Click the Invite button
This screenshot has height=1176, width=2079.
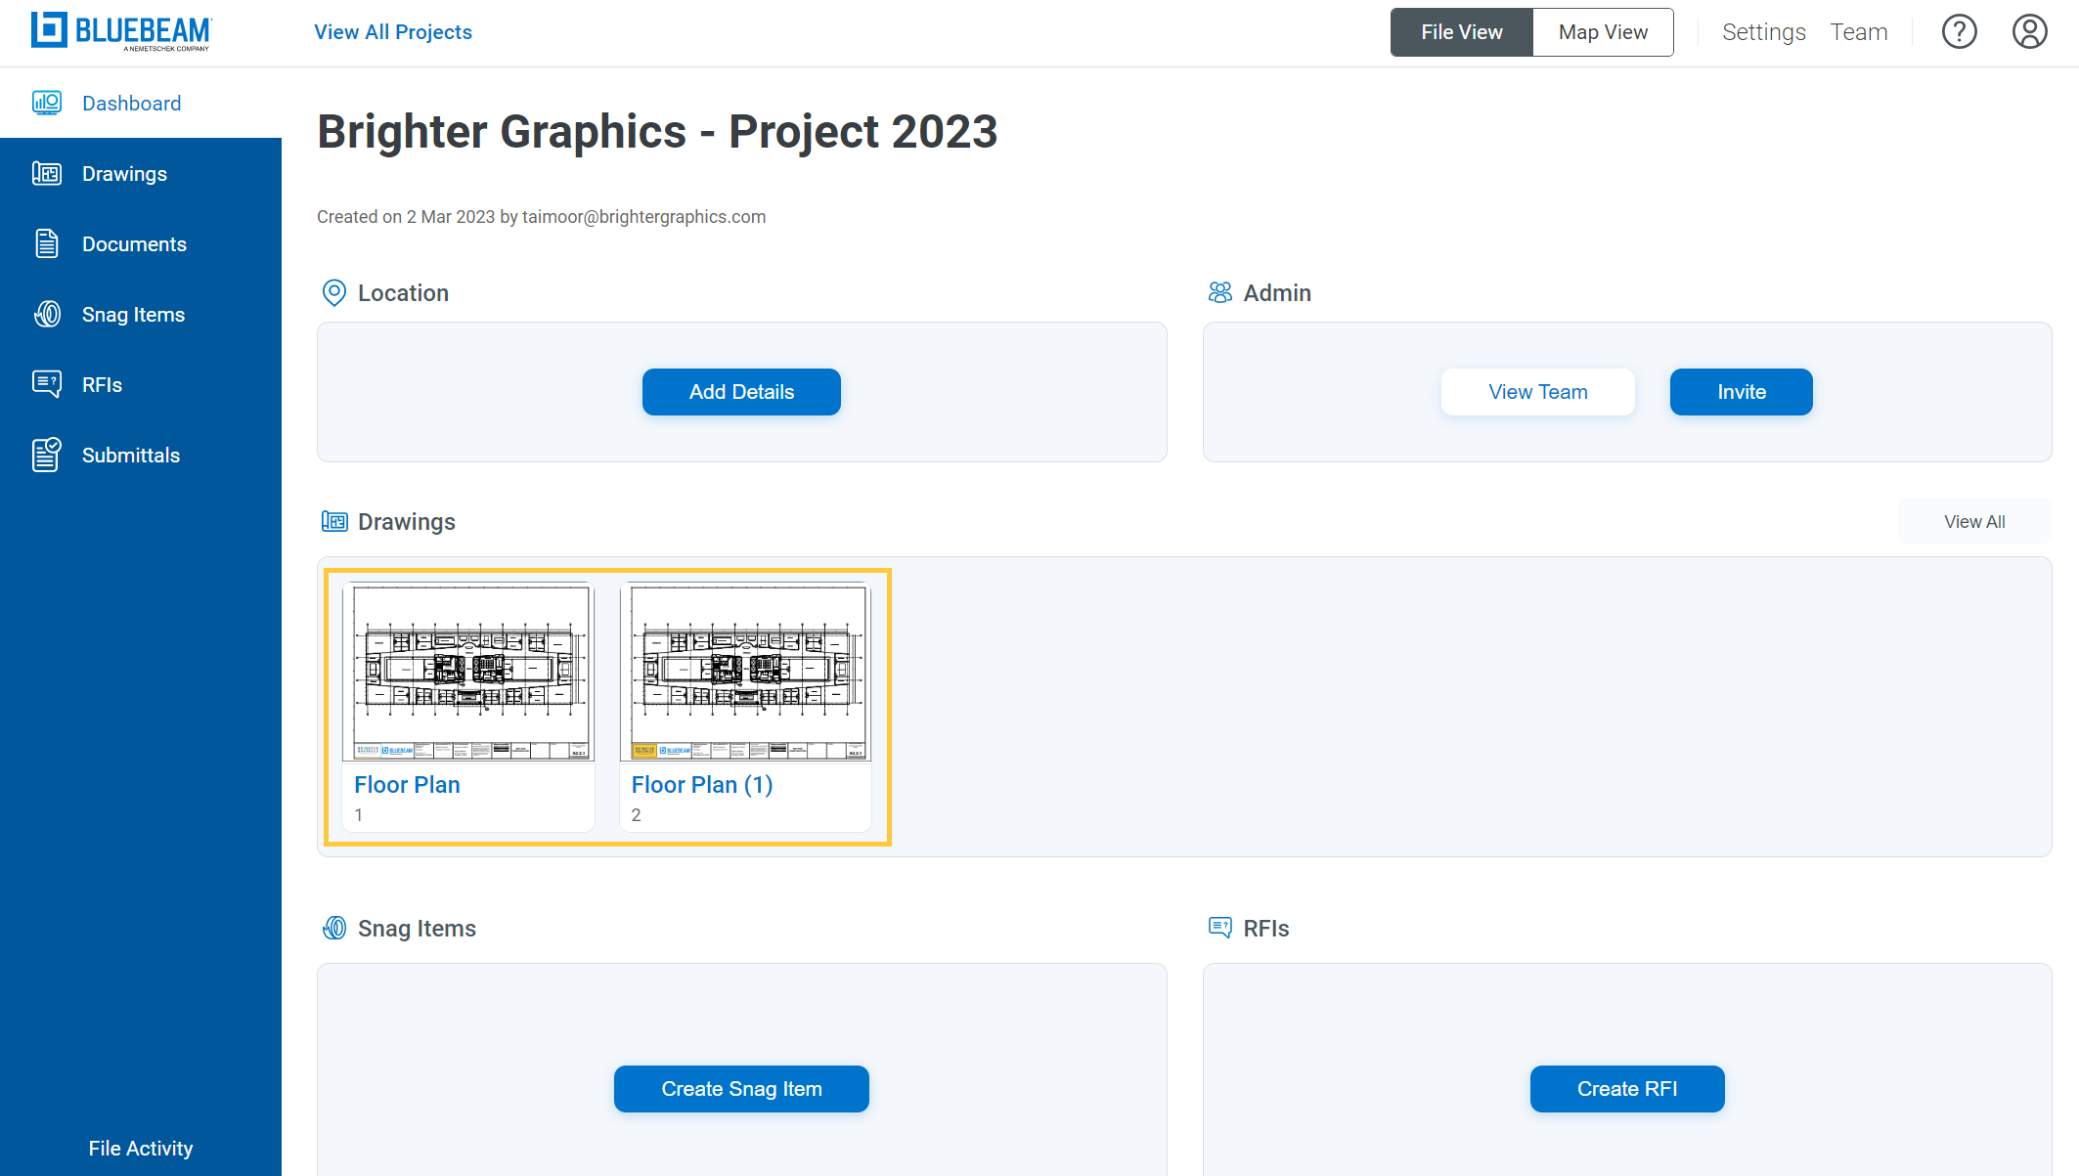pyautogui.click(x=1742, y=392)
